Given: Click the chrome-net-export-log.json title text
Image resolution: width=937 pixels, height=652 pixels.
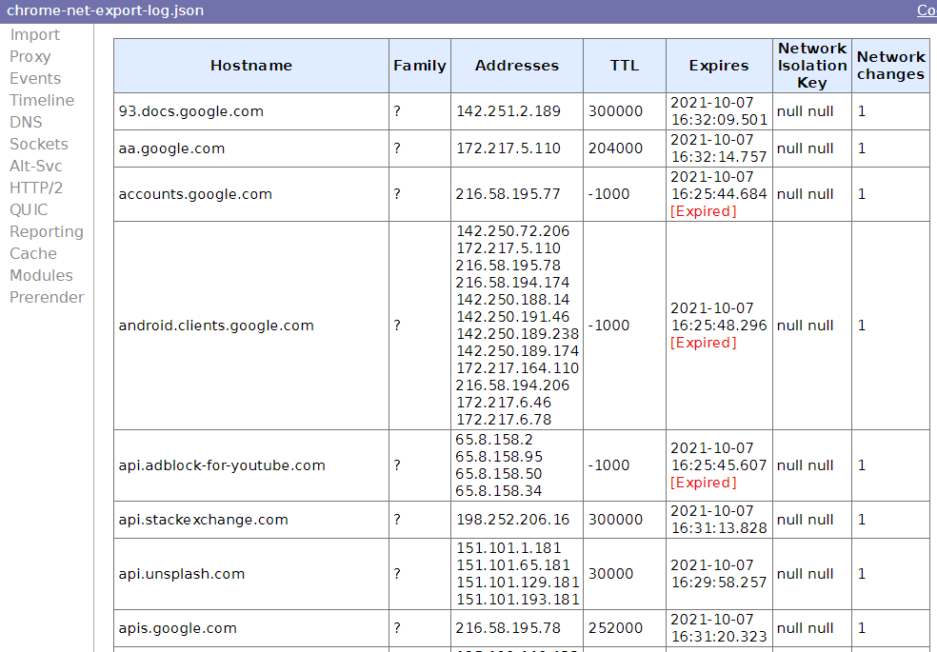Looking at the screenshot, I should 105,10.
